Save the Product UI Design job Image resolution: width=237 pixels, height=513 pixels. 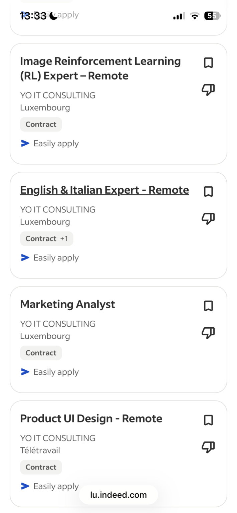click(x=208, y=420)
